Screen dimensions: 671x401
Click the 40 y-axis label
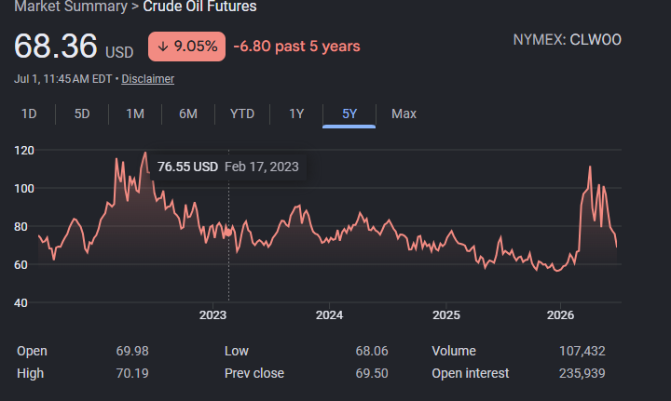point(21,303)
